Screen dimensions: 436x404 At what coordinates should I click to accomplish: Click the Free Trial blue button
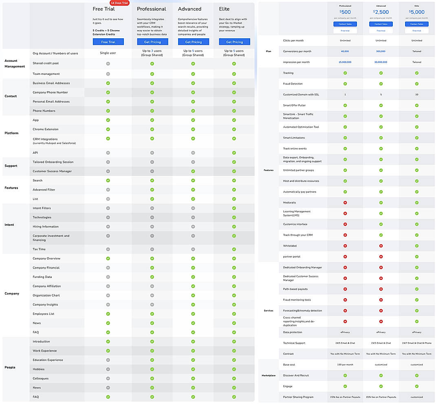[108, 42]
